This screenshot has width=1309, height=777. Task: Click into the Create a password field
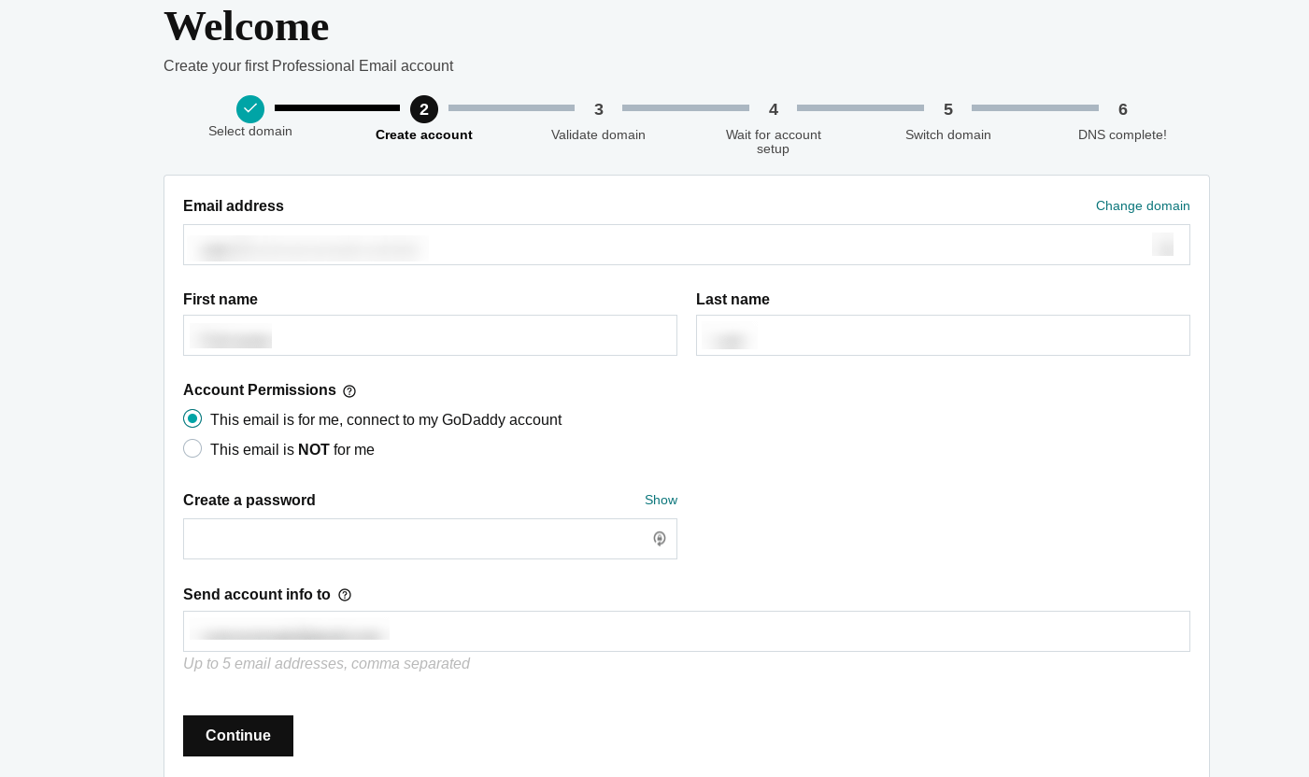(416, 539)
